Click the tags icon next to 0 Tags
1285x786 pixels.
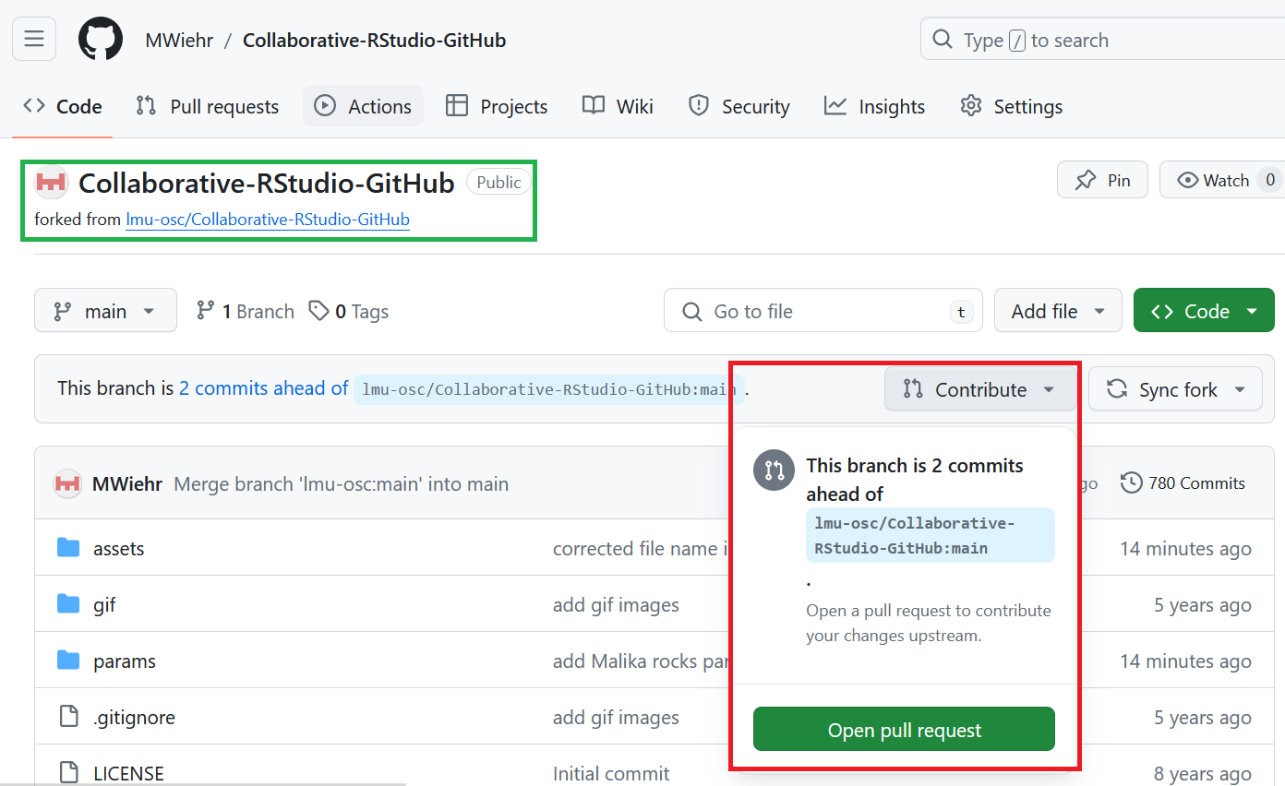[x=318, y=311]
